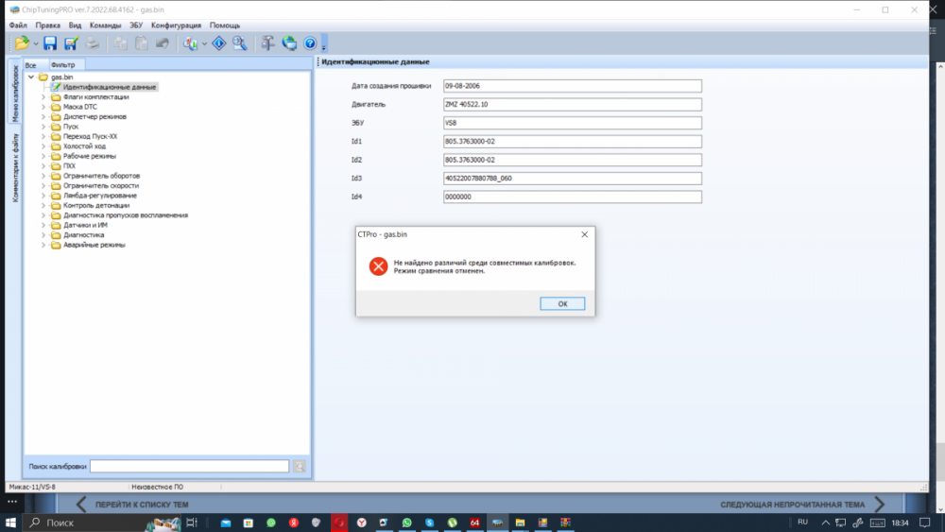Click the Id3 input field
The image size is (945, 532).
[573, 179]
